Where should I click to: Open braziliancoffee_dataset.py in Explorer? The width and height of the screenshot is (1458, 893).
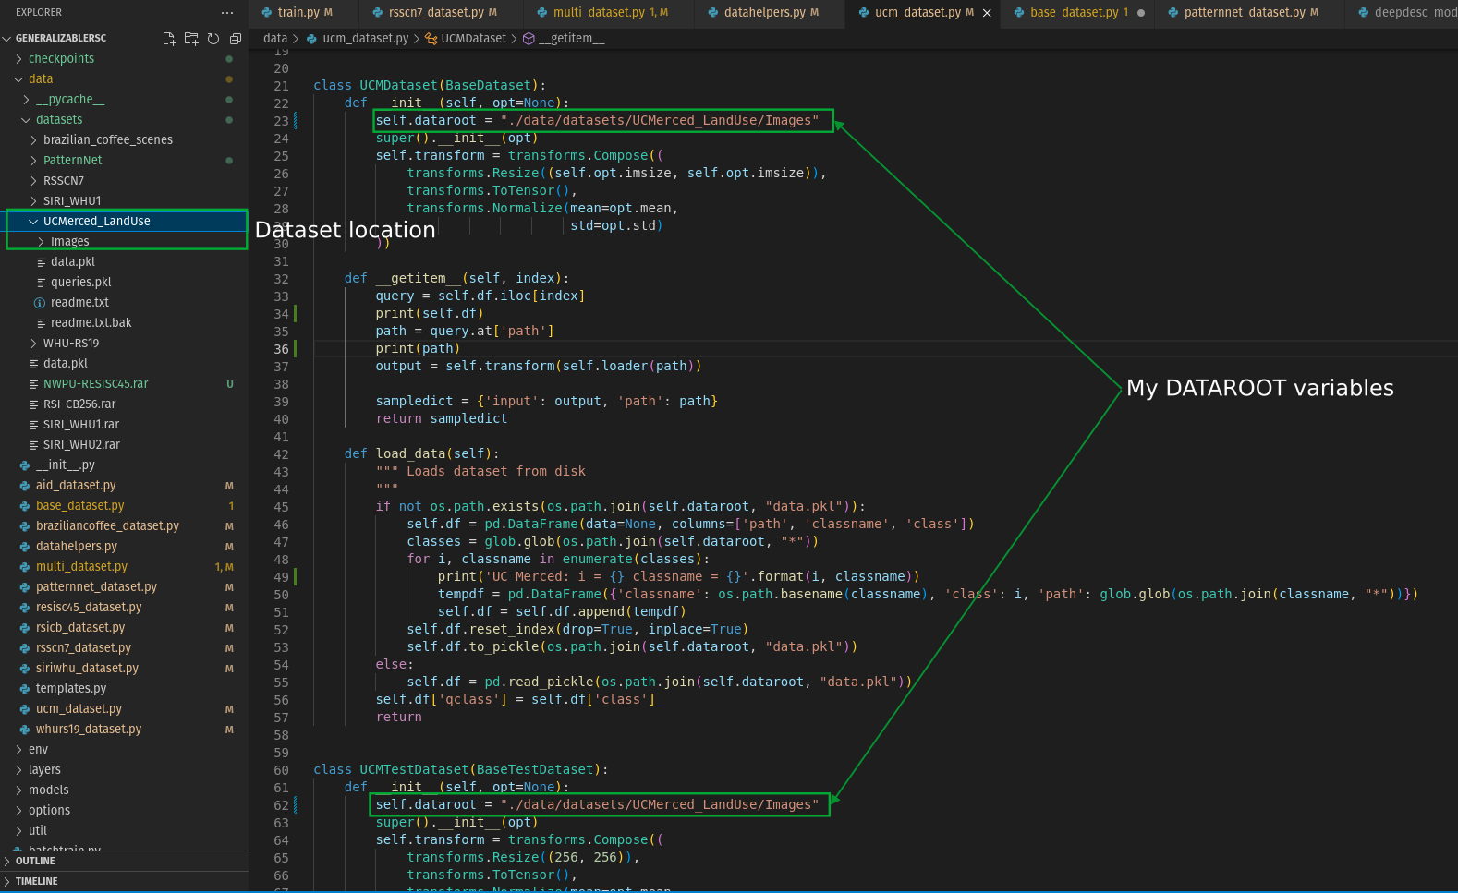click(107, 526)
